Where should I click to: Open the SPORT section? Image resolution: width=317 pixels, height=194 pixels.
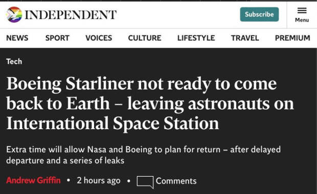click(x=57, y=38)
